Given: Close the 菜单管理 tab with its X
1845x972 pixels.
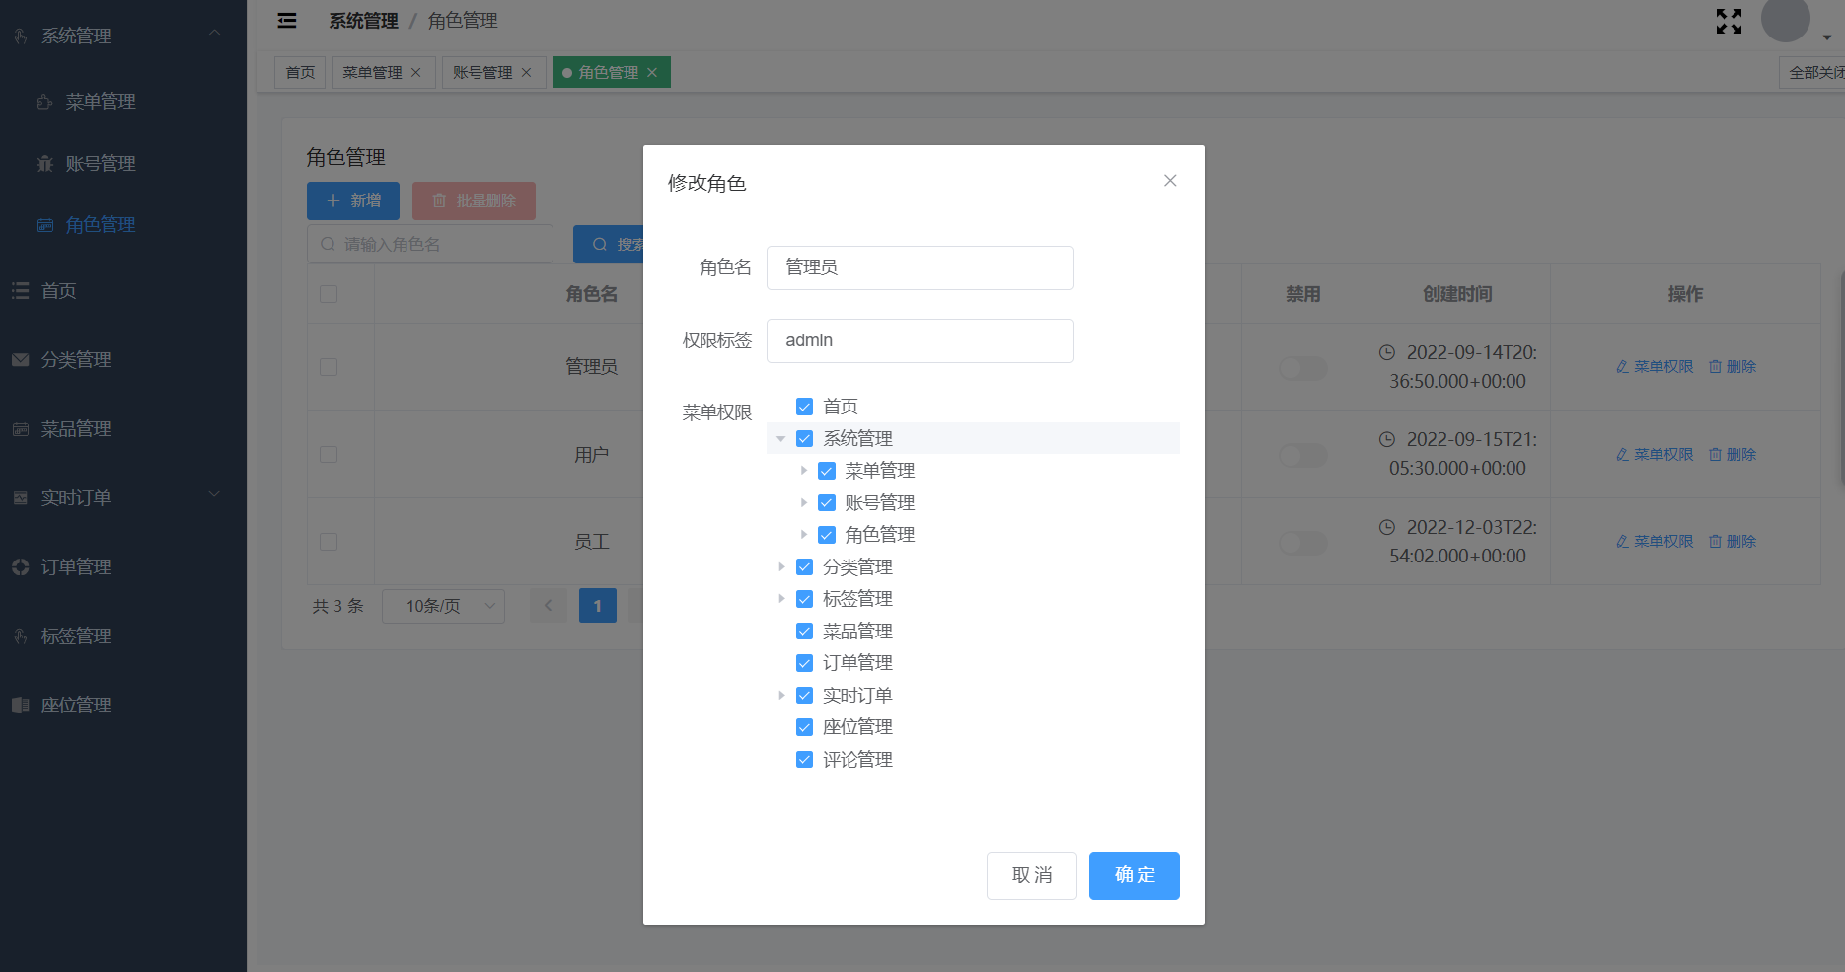Looking at the screenshot, I should 416,73.
